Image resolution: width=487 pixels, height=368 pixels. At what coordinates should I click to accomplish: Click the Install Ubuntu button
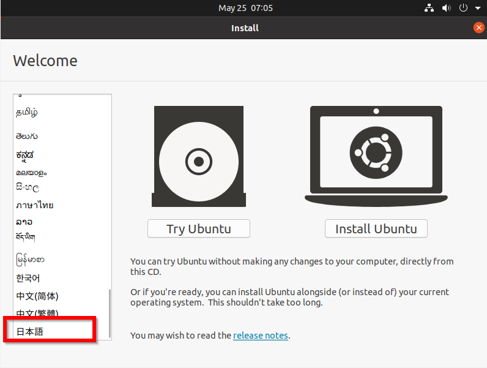376,229
